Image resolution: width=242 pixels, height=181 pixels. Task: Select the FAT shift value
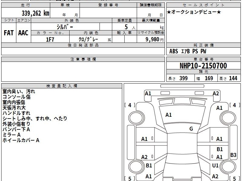point(9,33)
